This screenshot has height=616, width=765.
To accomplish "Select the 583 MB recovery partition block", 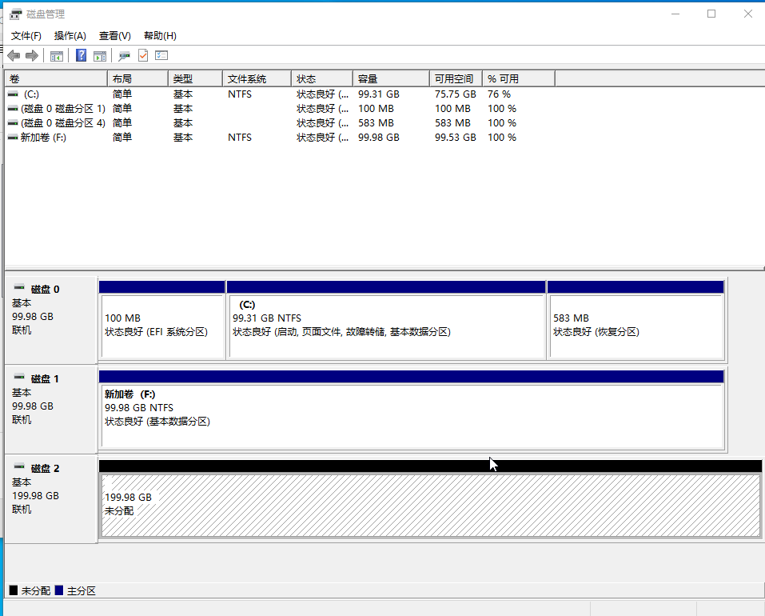I will click(x=636, y=326).
